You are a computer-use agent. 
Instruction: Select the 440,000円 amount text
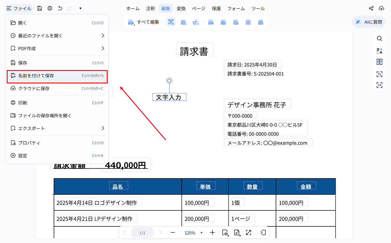[x=126, y=165]
